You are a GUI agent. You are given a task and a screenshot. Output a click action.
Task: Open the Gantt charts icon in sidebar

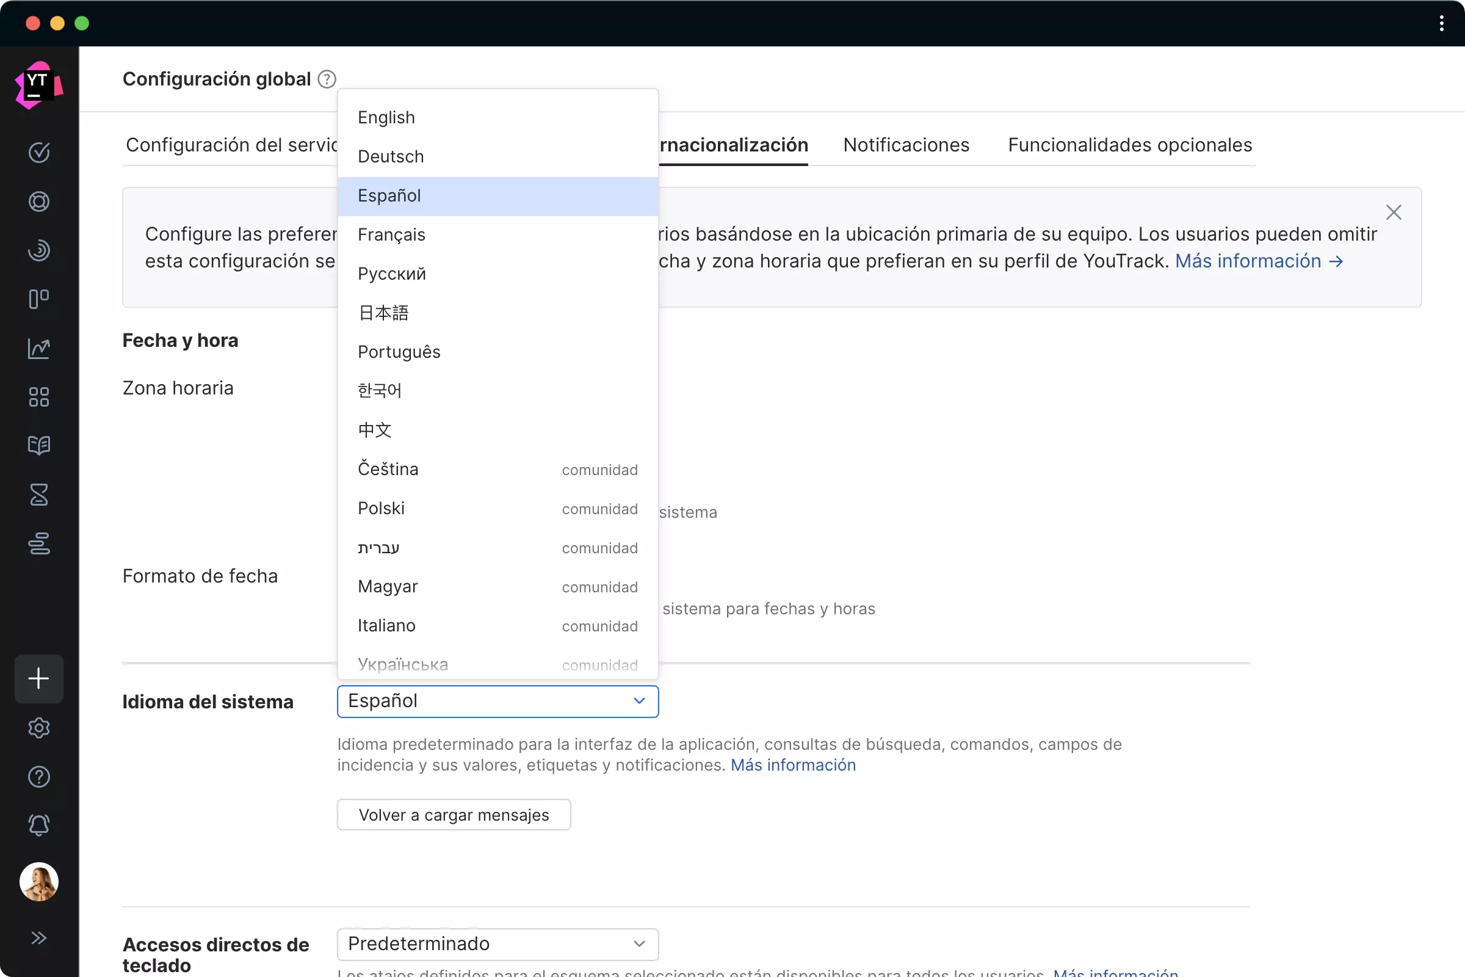tap(38, 543)
